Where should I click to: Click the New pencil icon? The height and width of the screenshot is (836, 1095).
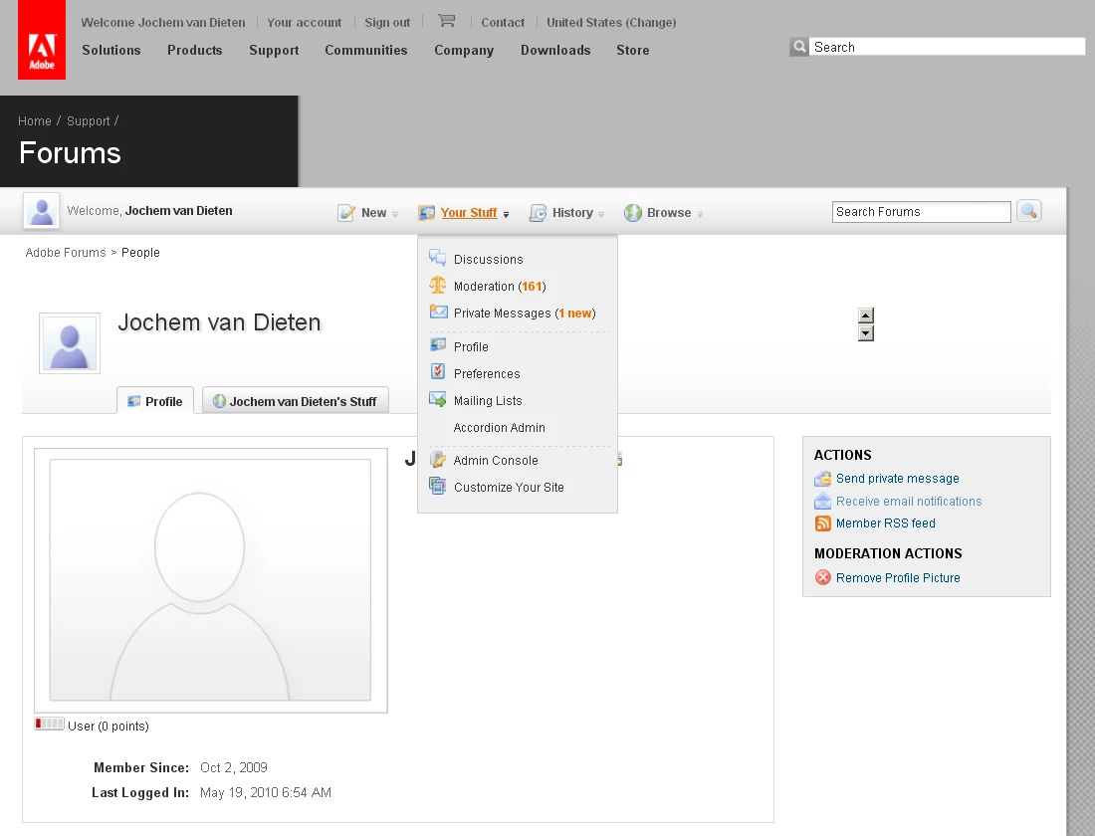(345, 213)
